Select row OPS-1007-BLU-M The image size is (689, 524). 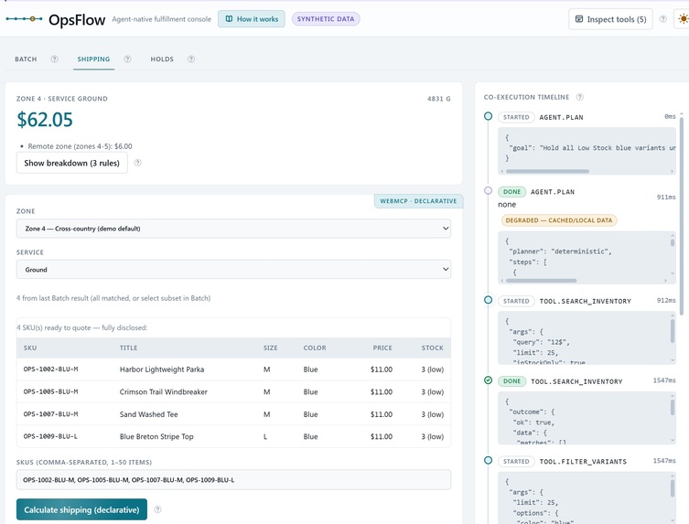point(233,414)
